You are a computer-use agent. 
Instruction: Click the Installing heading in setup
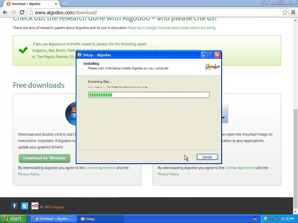coord(91,64)
